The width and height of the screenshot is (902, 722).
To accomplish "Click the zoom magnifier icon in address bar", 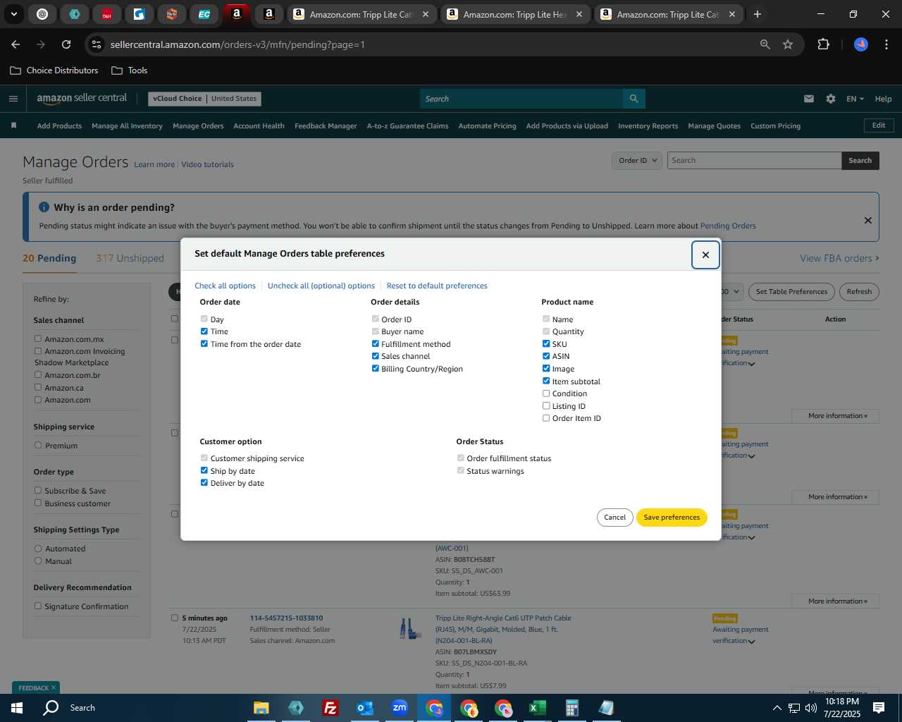I will click(765, 44).
